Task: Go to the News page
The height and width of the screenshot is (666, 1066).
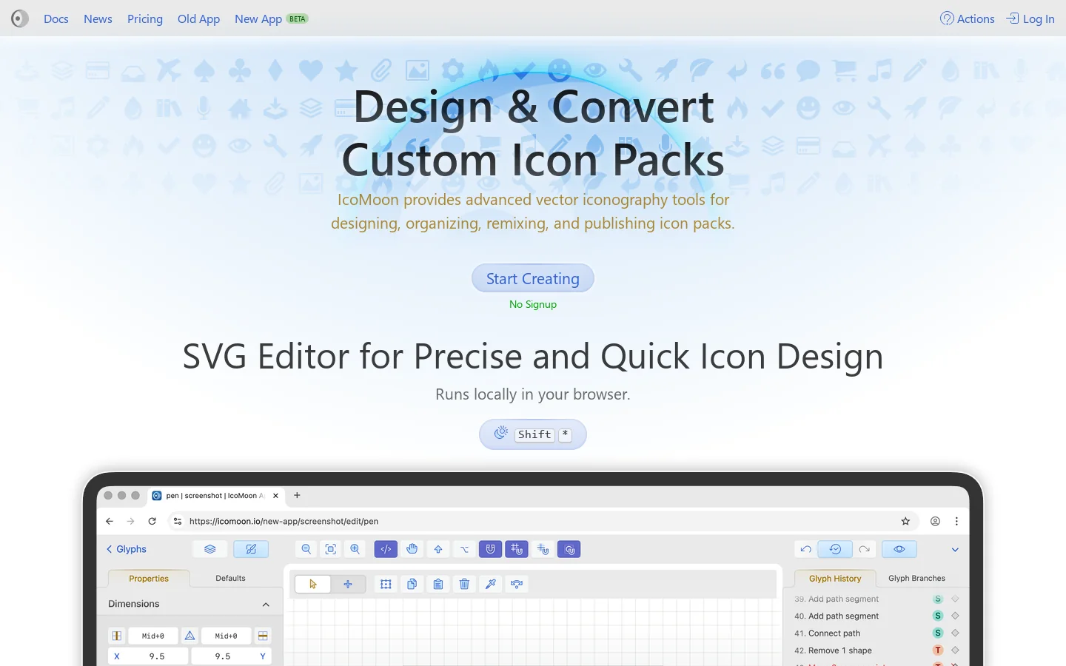Action: (98, 18)
